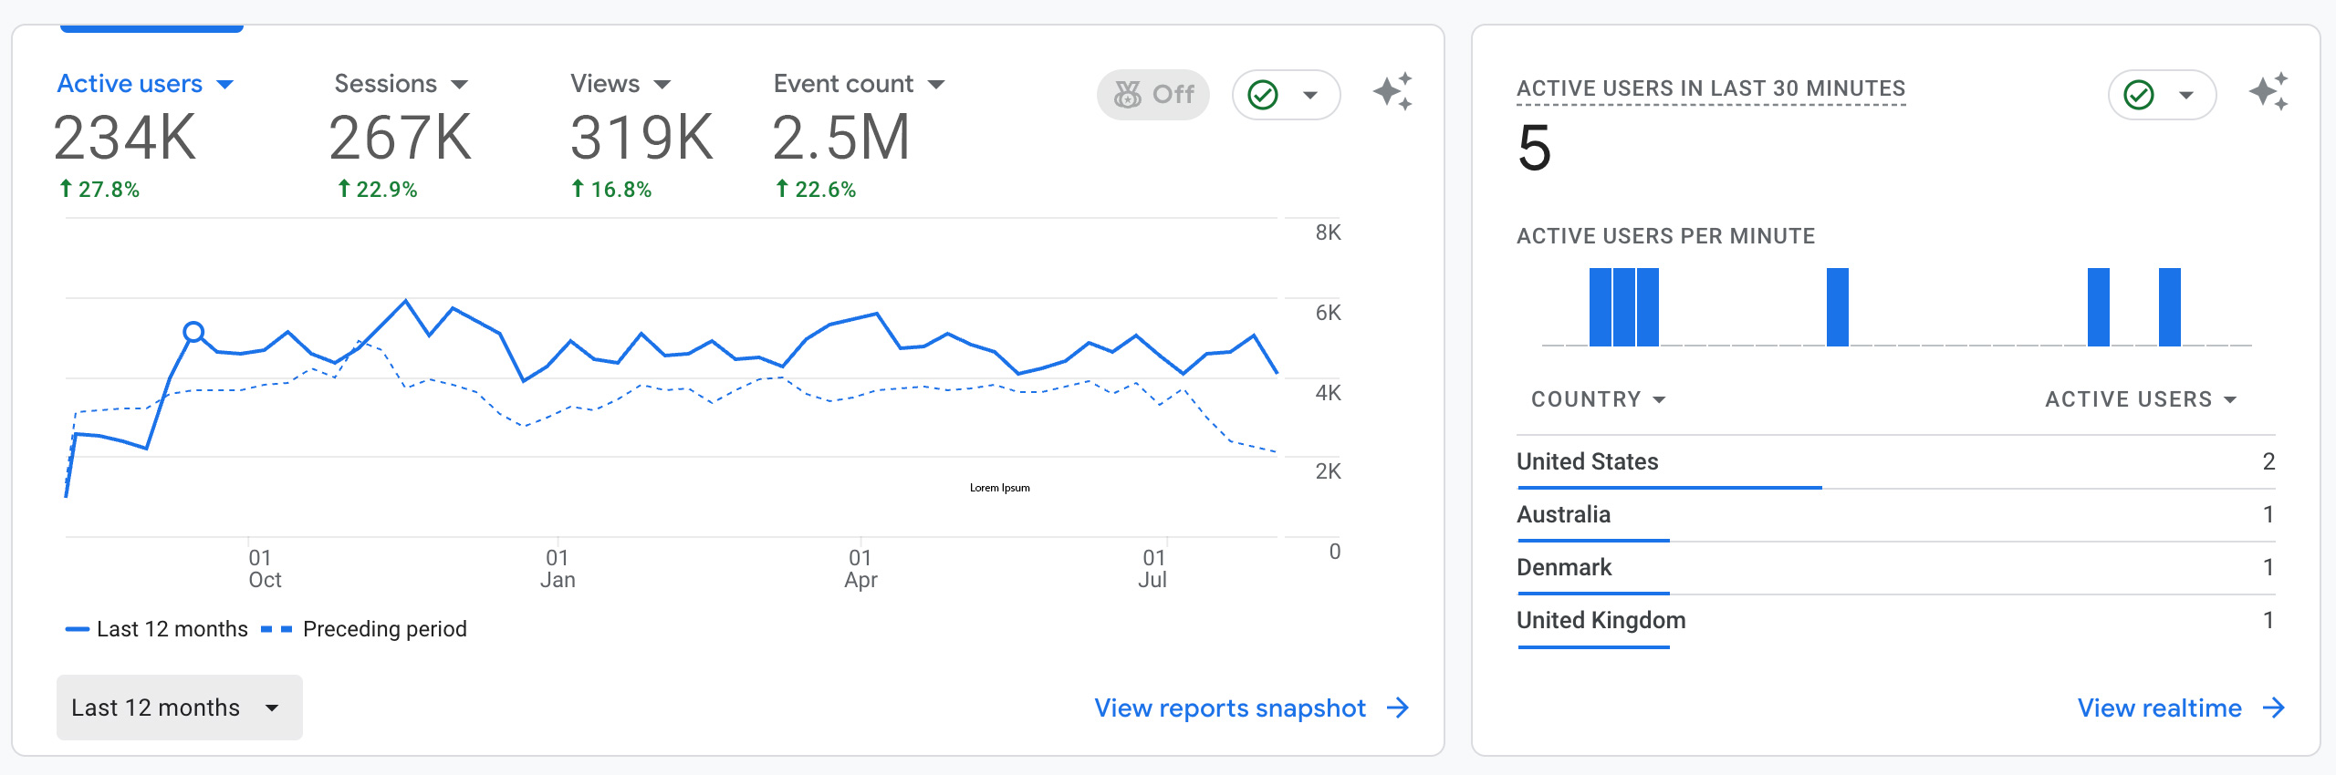Expand the Sessions metric dropdown
The image size is (2336, 775).
click(x=459, y=85)
